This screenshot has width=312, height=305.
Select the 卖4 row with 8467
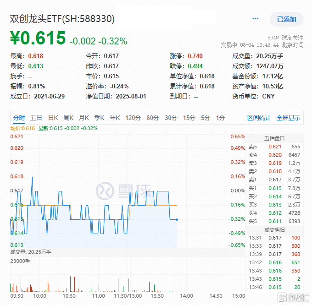274,155
